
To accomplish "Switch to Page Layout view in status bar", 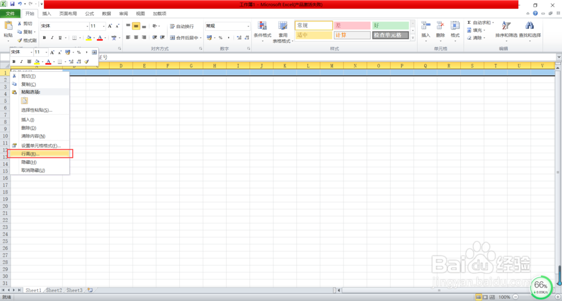I will click(x=486, y=297).
